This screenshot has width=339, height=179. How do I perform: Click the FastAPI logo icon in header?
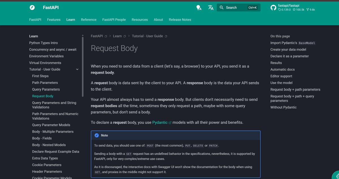[x=32, y=8]
